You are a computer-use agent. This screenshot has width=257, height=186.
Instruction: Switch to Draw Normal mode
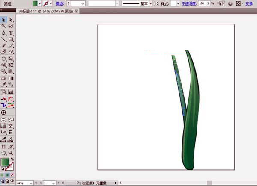[x=2, y=180]
